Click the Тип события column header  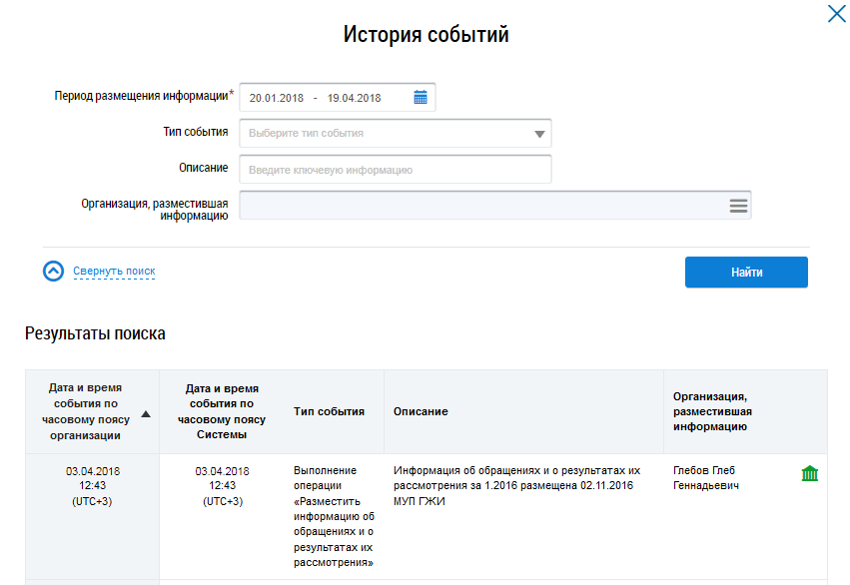[329, 411]
